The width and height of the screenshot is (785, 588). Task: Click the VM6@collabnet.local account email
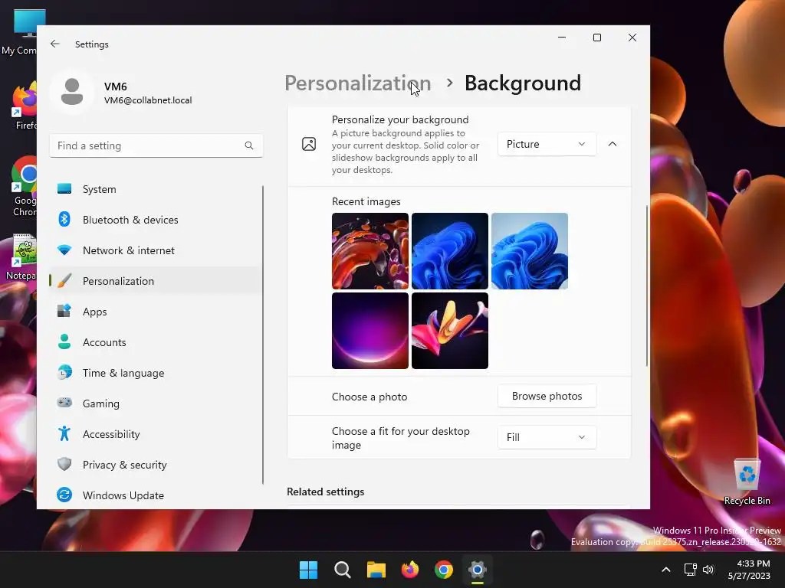148,100
